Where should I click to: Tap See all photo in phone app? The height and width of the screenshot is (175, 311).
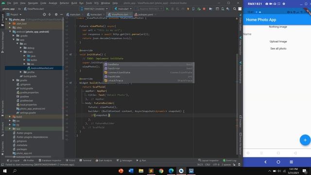278,49
